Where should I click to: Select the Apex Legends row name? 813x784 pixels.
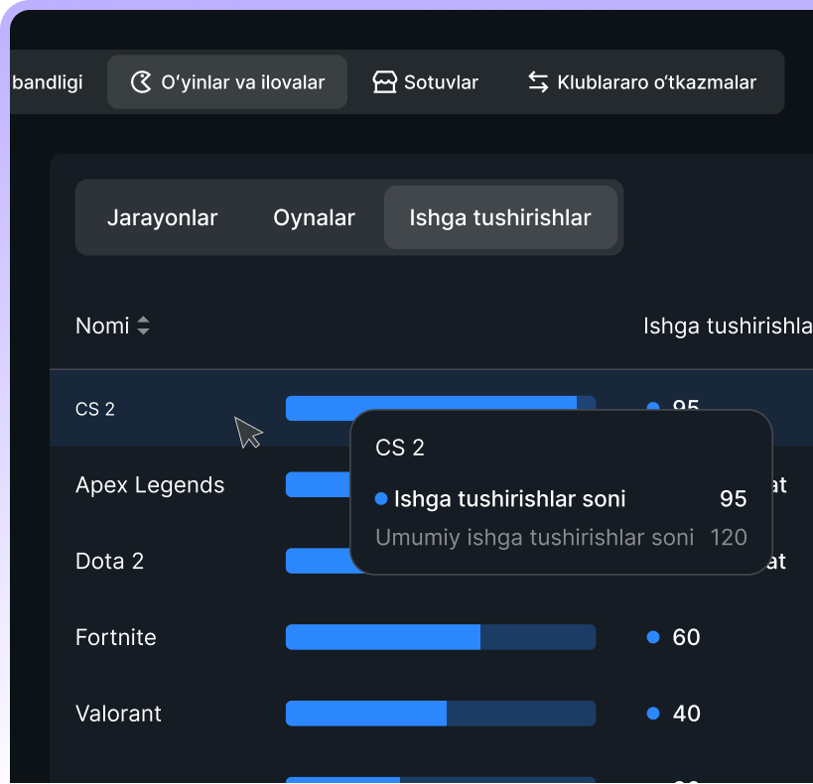coord(150,485)
